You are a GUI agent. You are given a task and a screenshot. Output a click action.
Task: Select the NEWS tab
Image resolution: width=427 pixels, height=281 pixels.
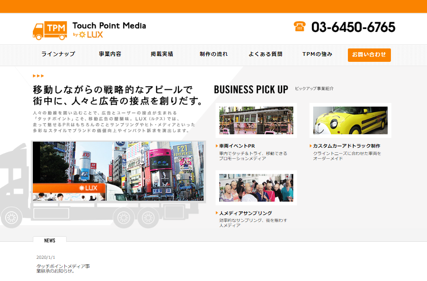tap(50, 240)
